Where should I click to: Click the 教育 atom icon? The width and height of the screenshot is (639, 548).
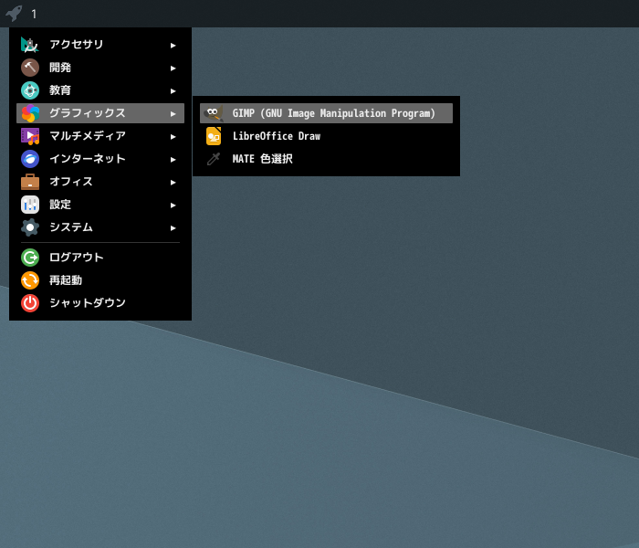[x=30, y=90]
